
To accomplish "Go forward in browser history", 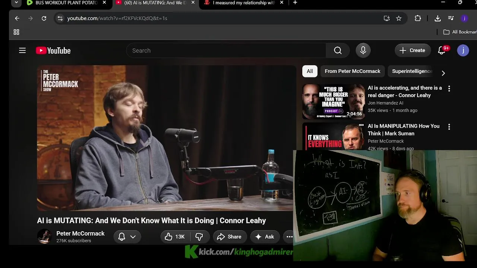I will click(31, 18).
